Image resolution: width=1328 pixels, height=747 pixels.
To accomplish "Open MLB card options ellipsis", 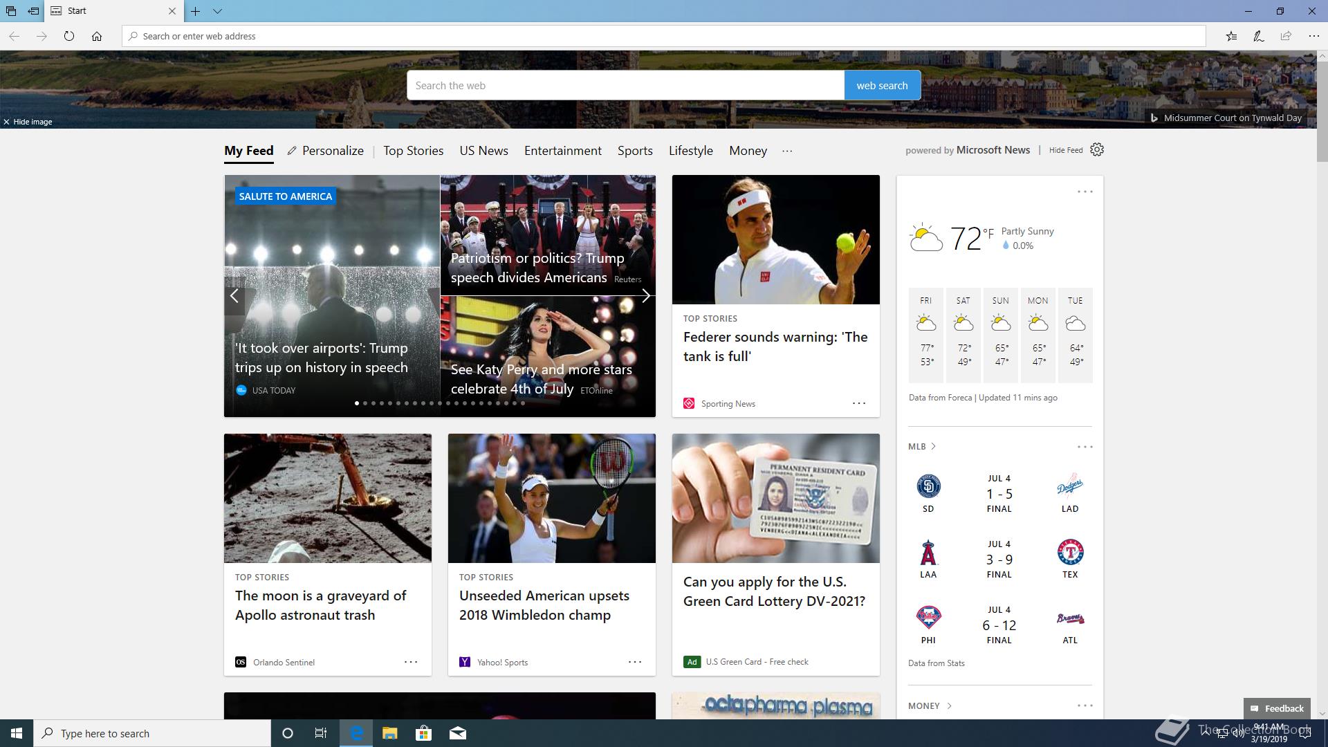I will click(1085, 447).
